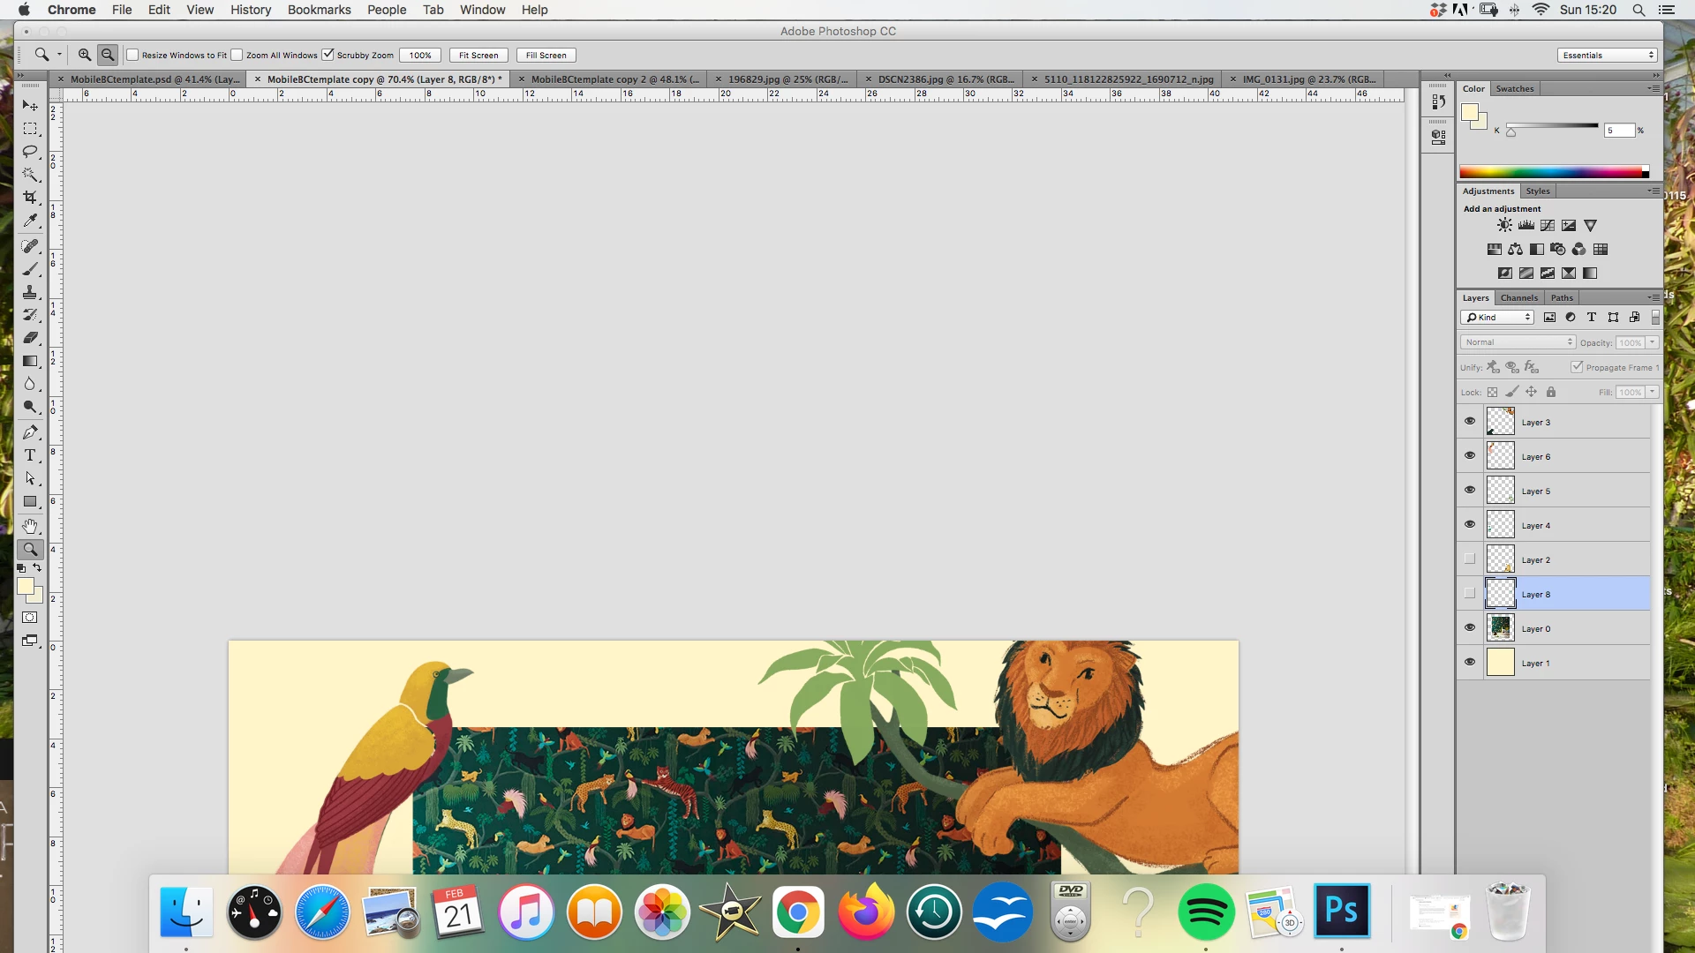This screenshot has width=1695, height=953.
Task: Select the Eyedropper tool
Action: pos(30,221)
